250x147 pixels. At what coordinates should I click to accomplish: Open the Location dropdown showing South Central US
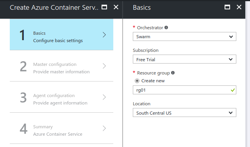[184, 113]
